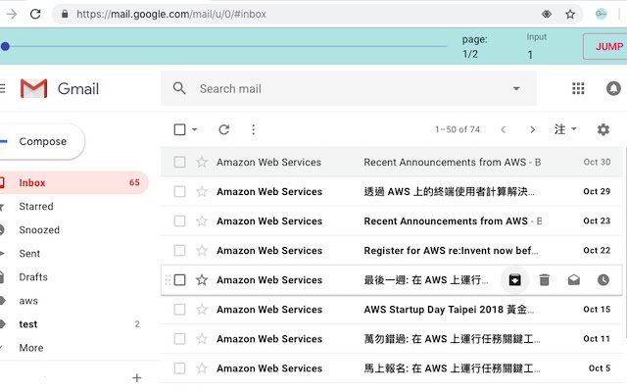The width and height of the screenshot is (627, 392).
Task: Open Gmail settings gear
Action: click(x=603, y=129)
